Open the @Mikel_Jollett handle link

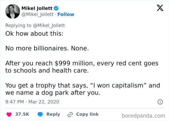tap(37, 14)
